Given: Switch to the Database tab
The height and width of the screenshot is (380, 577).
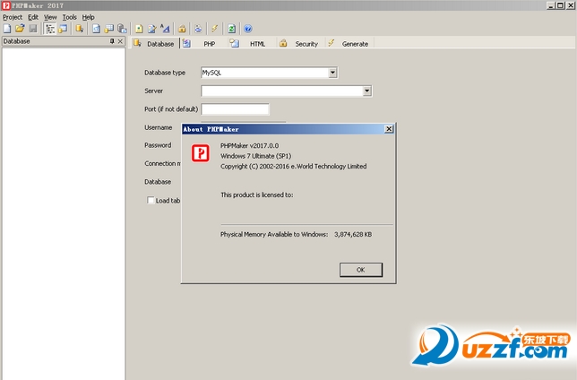Looking at the screenshot, I should point(154,43).
